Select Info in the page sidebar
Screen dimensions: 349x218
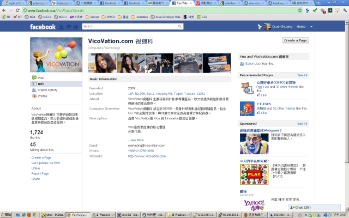click(x=56, y=84)
